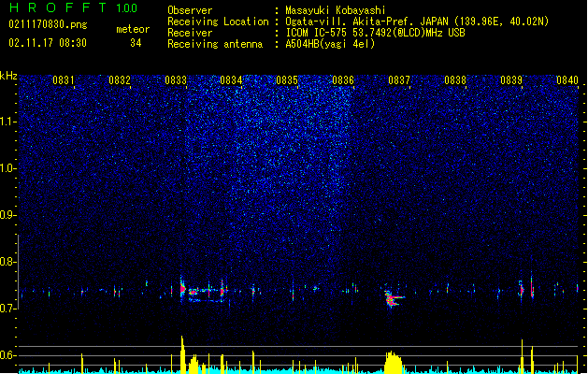Click the 0.7 kHz axis label
Image resolution: width=588 pixels, height=374 pixels.
(8, 309)
